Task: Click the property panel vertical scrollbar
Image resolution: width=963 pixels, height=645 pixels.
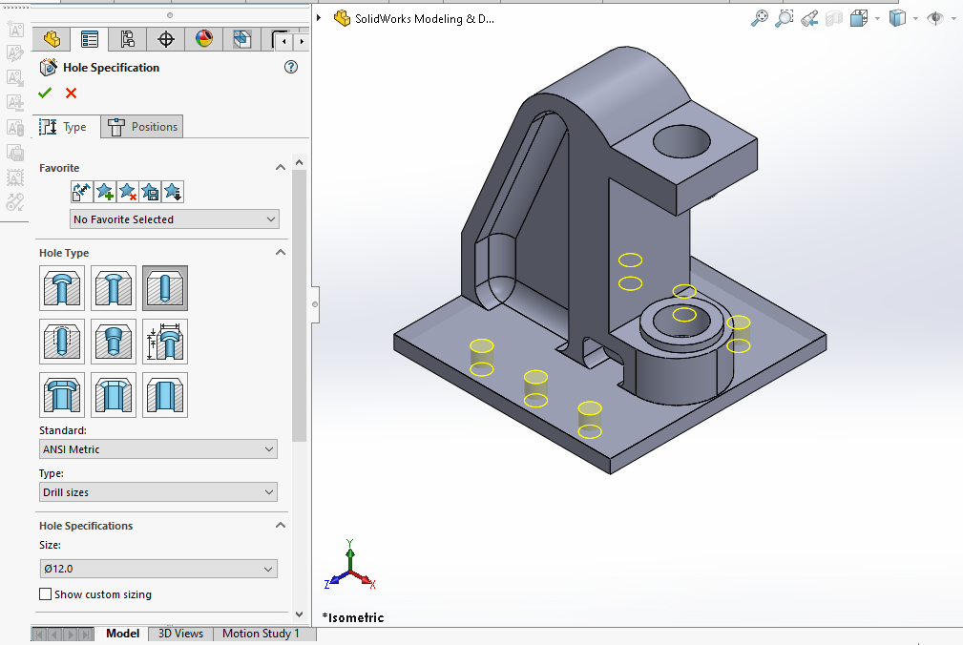Action: click(x=300, y=305)
